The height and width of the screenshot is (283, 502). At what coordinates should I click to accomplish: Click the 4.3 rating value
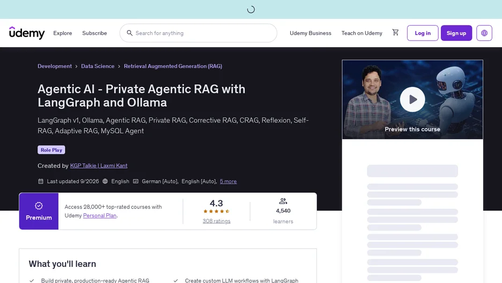click(x=217, y=203)
